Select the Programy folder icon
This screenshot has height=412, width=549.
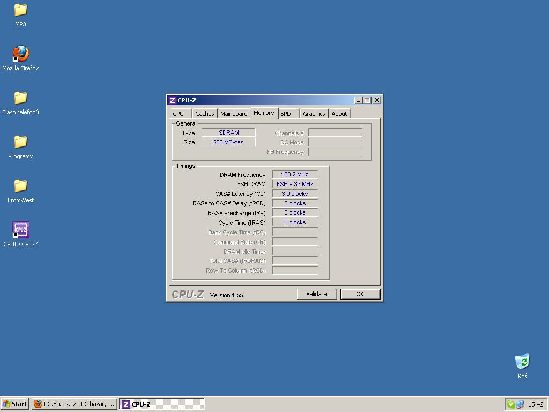tap(21, 142)
